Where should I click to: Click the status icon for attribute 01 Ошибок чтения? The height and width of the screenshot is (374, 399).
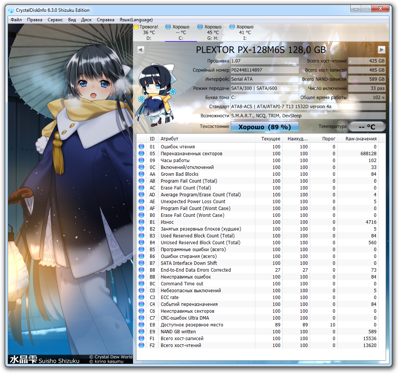(141, 146)
